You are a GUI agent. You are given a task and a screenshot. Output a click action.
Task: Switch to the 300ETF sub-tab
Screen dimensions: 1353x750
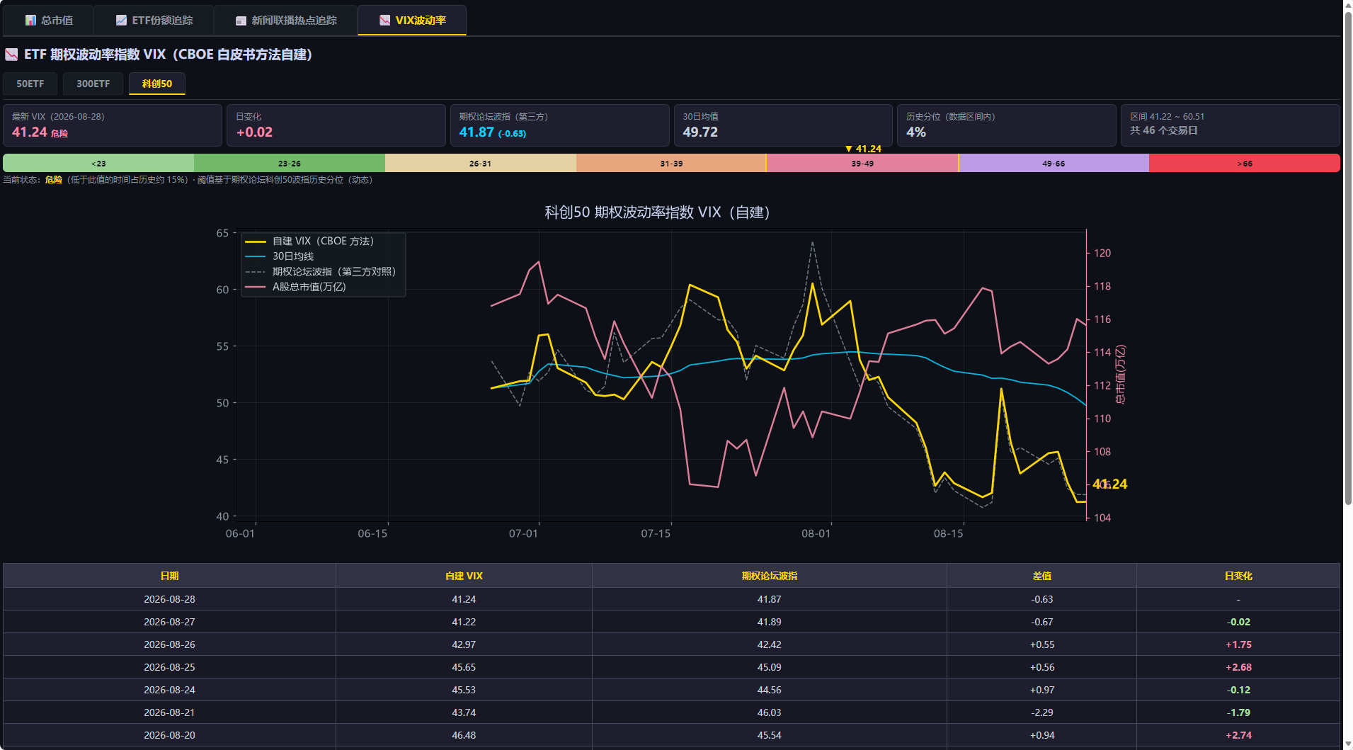[x=93, y=84]
